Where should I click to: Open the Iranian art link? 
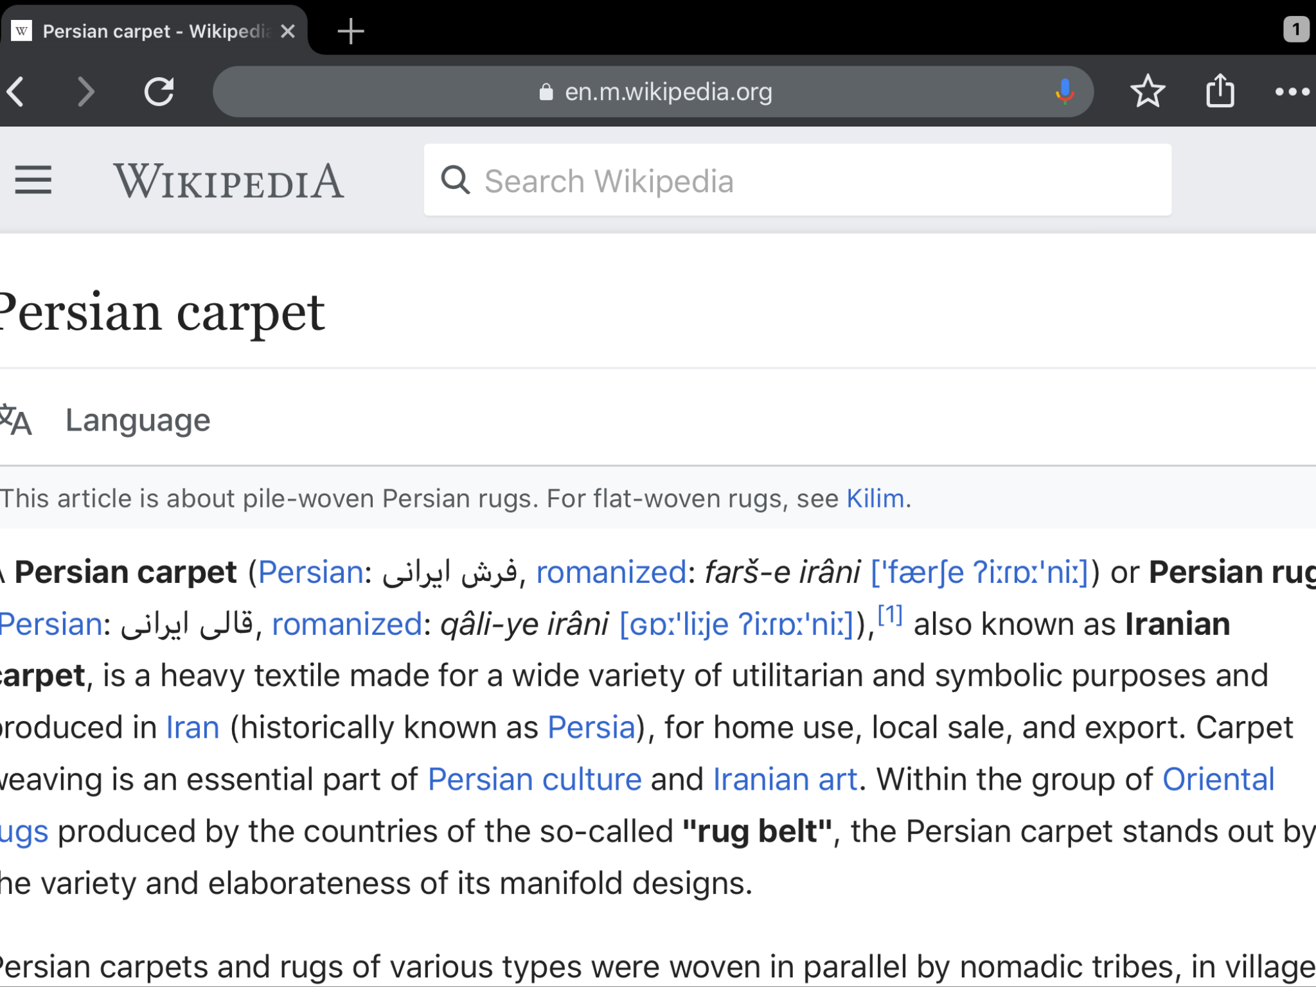[x=785, y=779]
